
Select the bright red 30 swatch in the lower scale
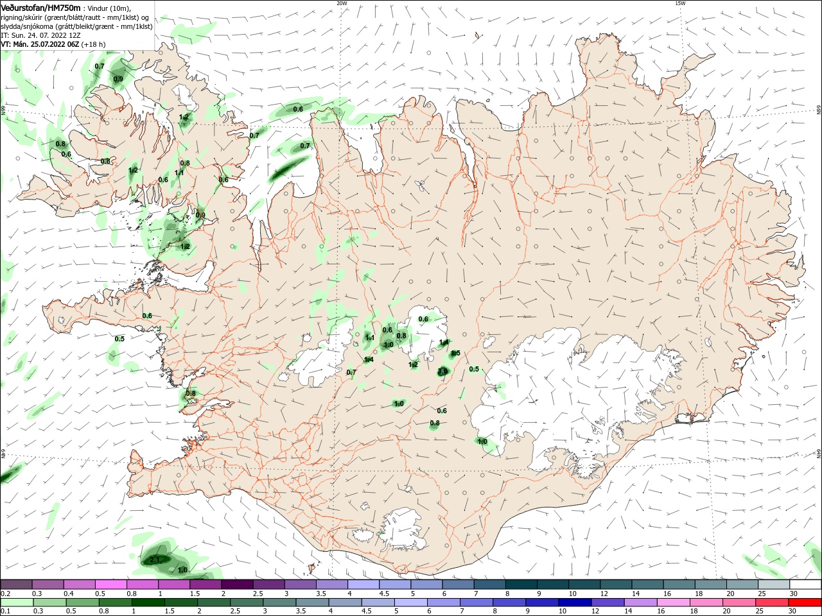[x=805, y=603]
